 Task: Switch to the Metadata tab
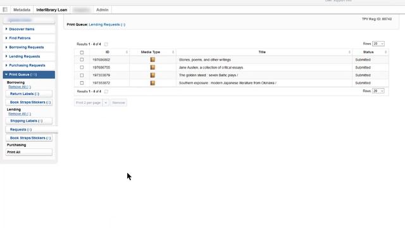(x=22, y=10)
